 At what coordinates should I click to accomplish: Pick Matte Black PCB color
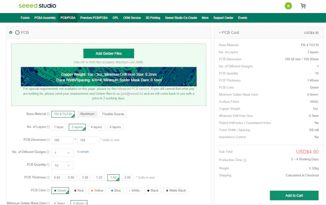click(x=176, y=190)
